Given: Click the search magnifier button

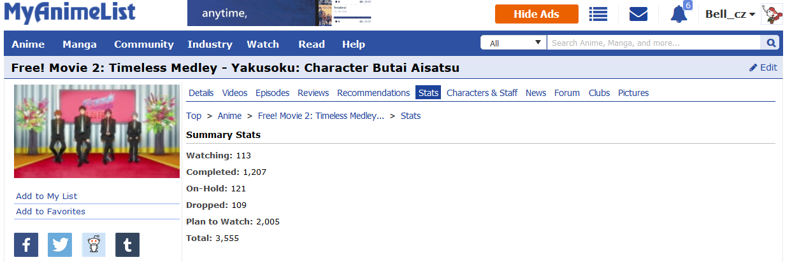Looking at the screenshot, I should (770, 43).
